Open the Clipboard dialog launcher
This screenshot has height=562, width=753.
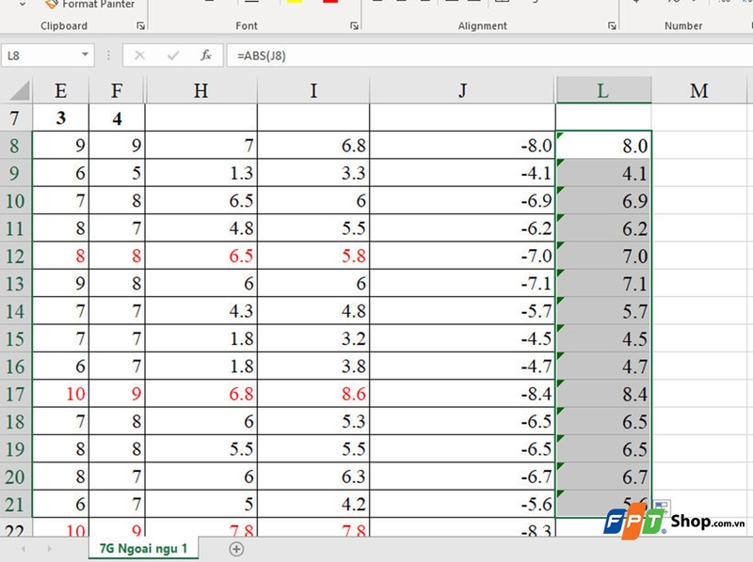tap(140, 25)
